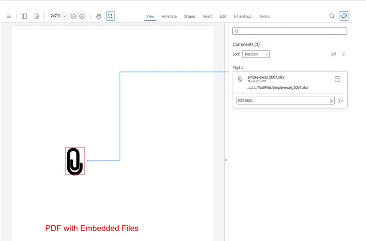This screenshot has width=366, height=241.
Task: Focus the comments search field
Action: (290, 31)
